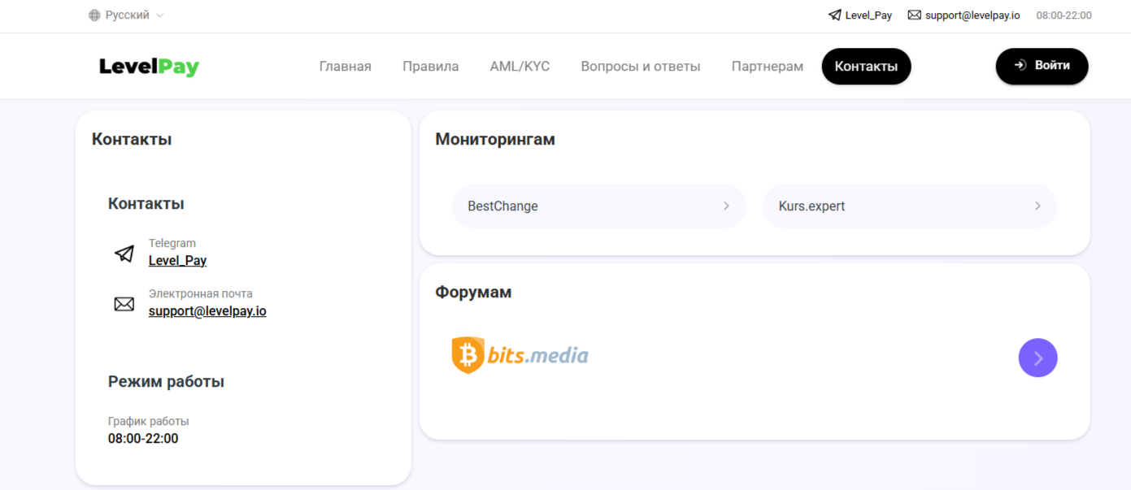Click the chevron next to BestChange
Viewport: 1131px width, 490px height.
coord(726,206)
